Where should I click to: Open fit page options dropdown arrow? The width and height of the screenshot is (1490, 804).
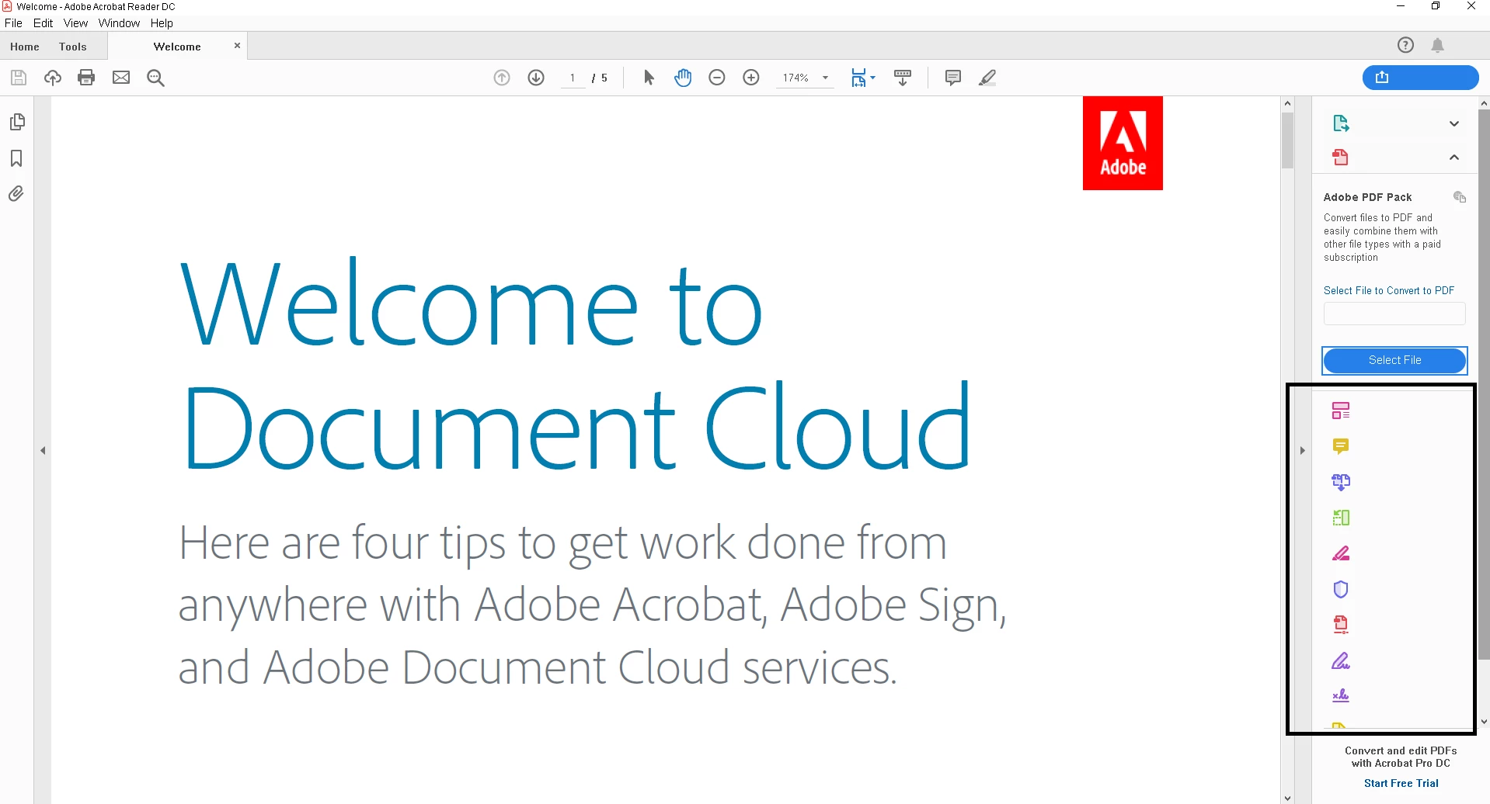[873, 78]
